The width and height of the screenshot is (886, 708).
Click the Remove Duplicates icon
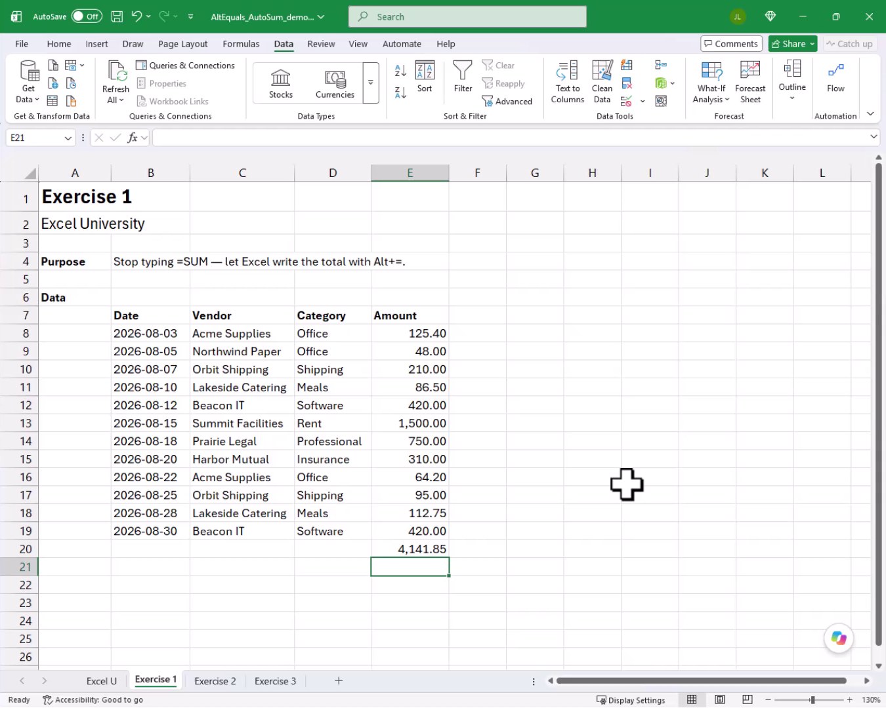627,83
